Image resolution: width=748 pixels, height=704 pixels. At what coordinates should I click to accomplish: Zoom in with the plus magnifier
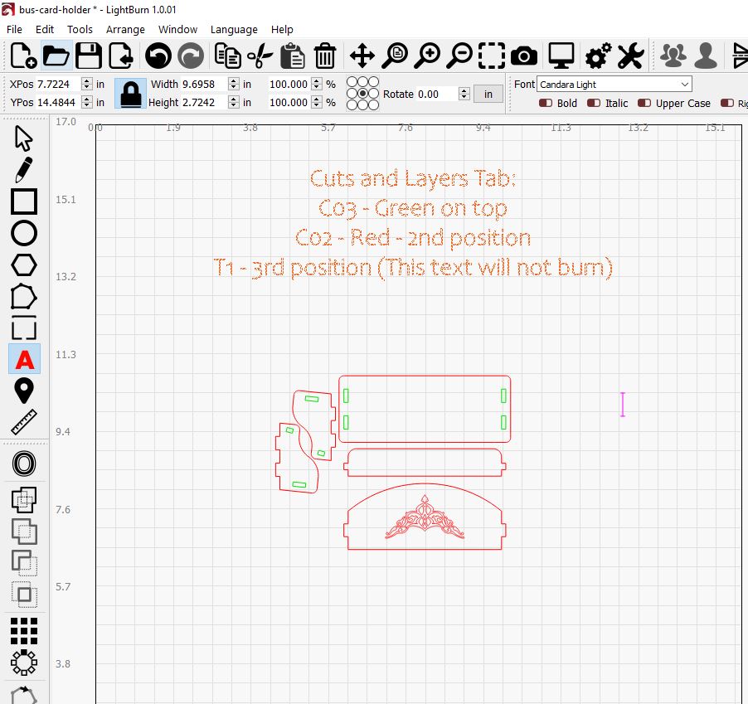(427, 56)
